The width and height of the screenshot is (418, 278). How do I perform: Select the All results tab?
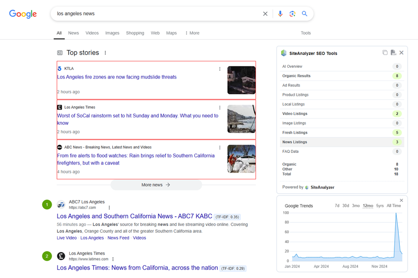(x=59, y=33)
